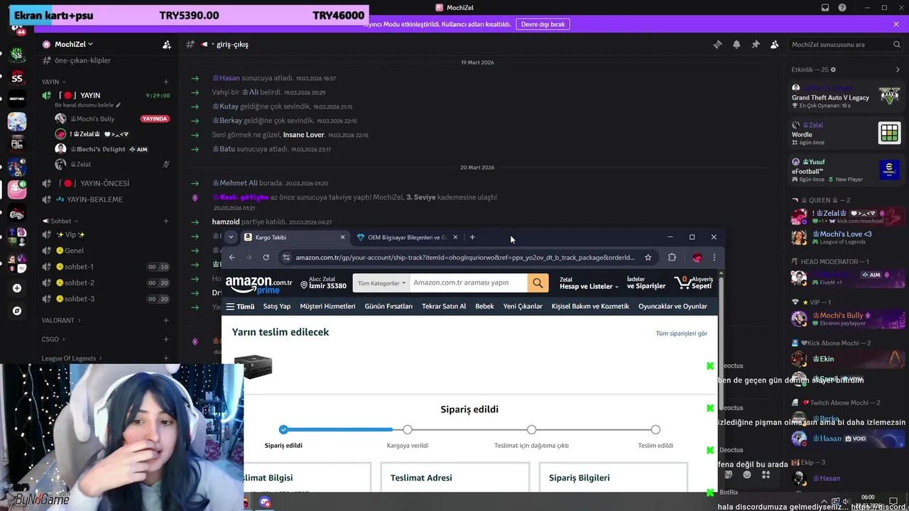This screenshot has width=909, height=511.
Task: Open Tekrar Satın Al nav item
Action: (444, 306)
